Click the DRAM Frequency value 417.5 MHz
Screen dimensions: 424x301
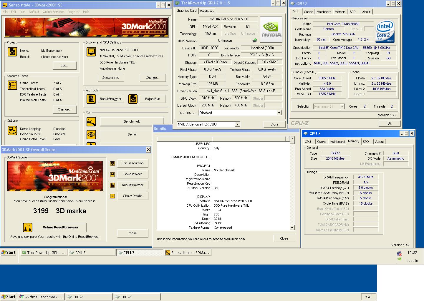tap(365, 177)
